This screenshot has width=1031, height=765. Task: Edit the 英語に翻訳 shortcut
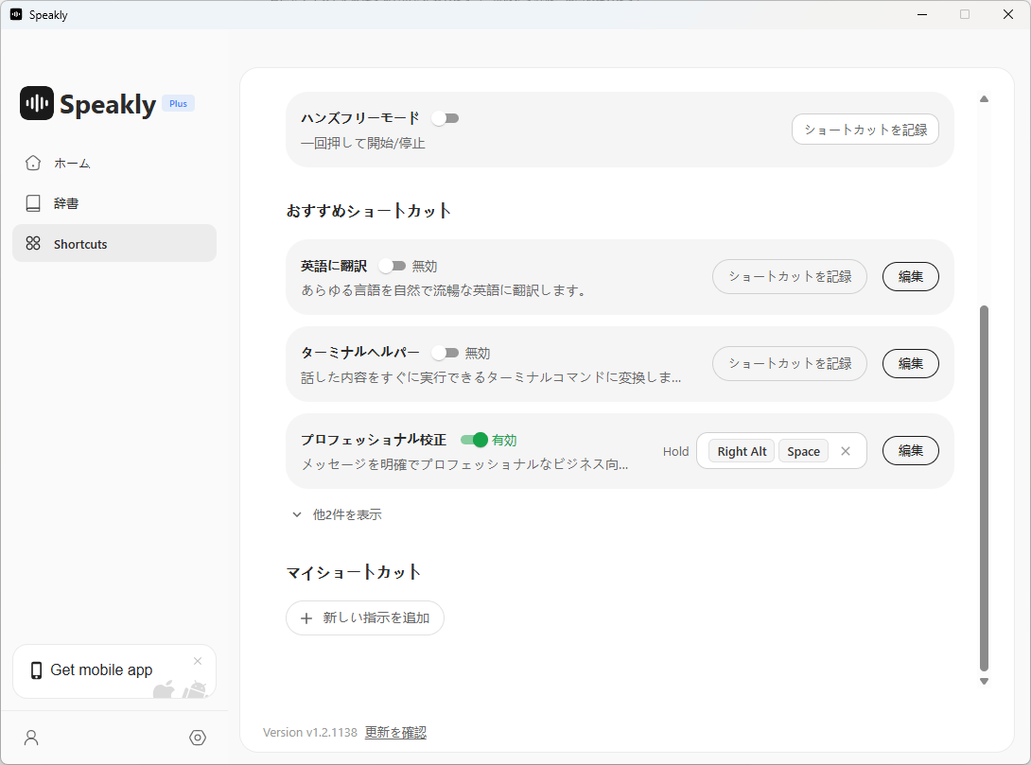click(910, 277)
